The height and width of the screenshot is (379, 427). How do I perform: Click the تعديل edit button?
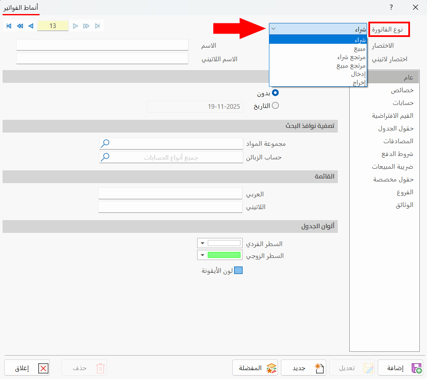tap(352, 368)
